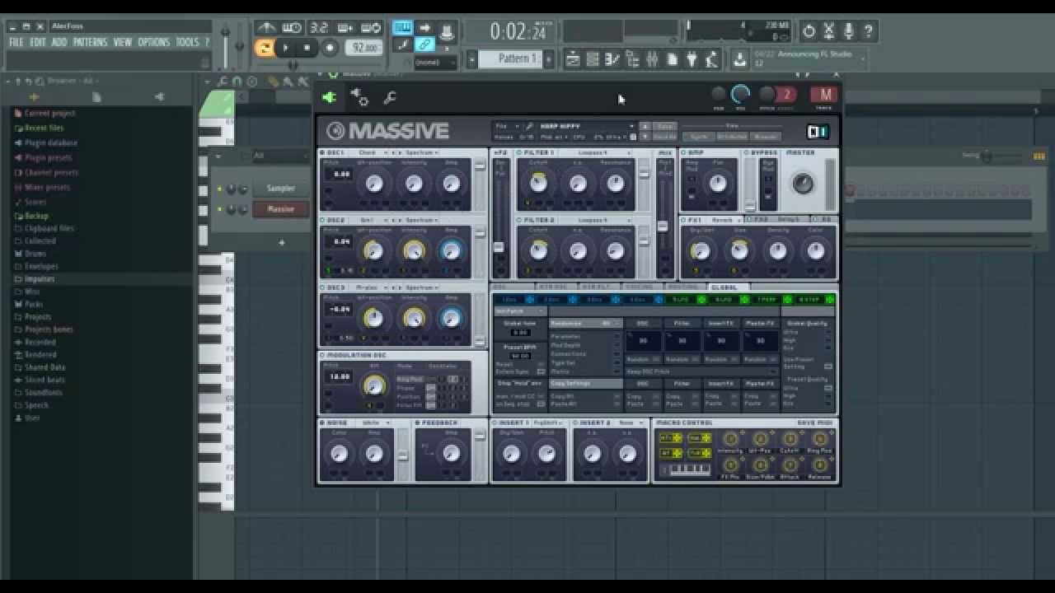
Task: Click the transport Play button
Action: (286, 48)
